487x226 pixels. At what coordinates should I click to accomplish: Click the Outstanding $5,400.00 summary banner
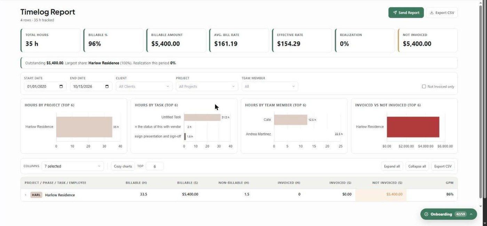[x=239, y=63]
